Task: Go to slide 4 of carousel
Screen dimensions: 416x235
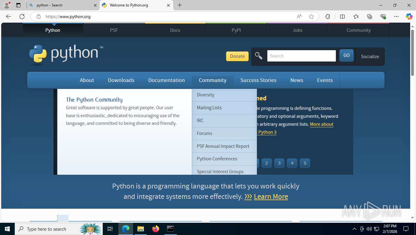Action: (x=292, y=163)
